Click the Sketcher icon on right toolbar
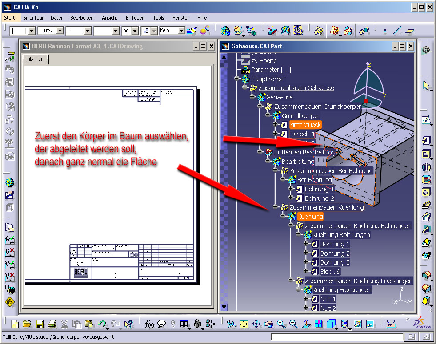Viewport: 436px width, 344px height. [426, 119]
